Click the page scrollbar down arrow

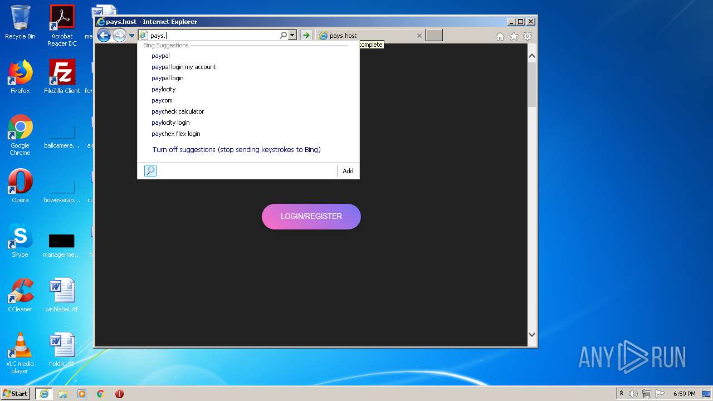pos(532,334)
